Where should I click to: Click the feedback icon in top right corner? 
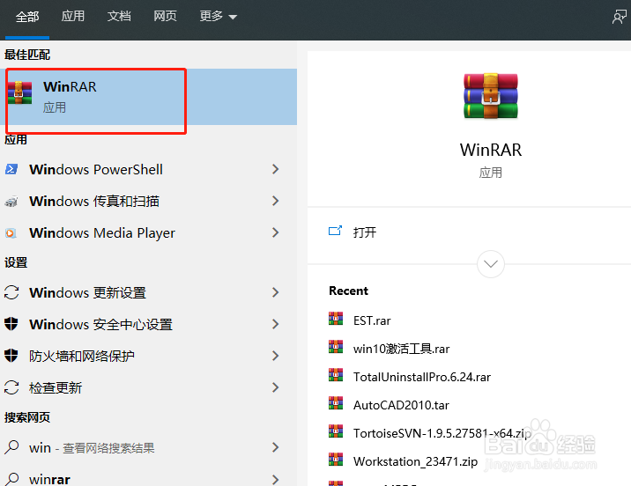[619, 17]
